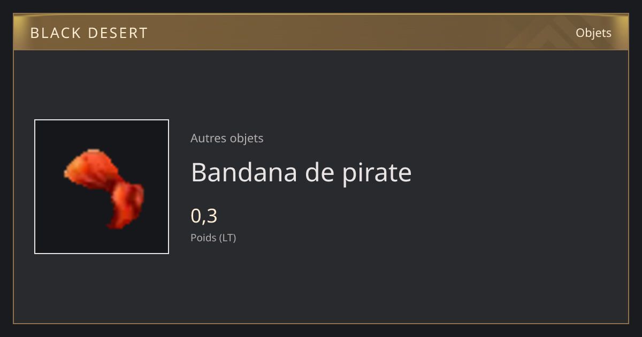Select the 0,3 weight value
642x337 pixels.
(x=204, y=216)
